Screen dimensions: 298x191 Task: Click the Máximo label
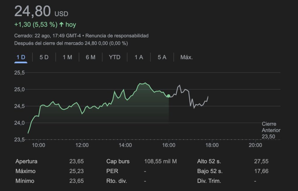pyautogui.click(x=26, y=171)
